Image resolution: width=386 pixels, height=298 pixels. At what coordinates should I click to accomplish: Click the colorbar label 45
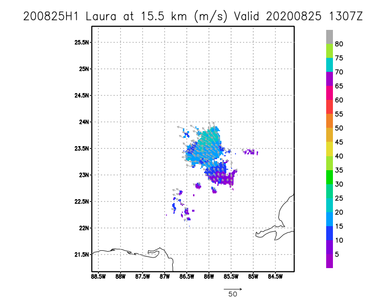[339, 142]
